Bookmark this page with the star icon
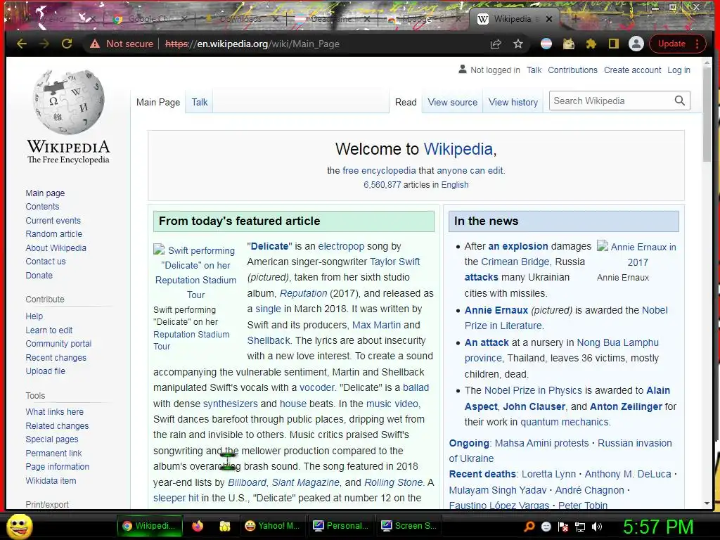Screen dimensions: 720x540 coord(518,44)
